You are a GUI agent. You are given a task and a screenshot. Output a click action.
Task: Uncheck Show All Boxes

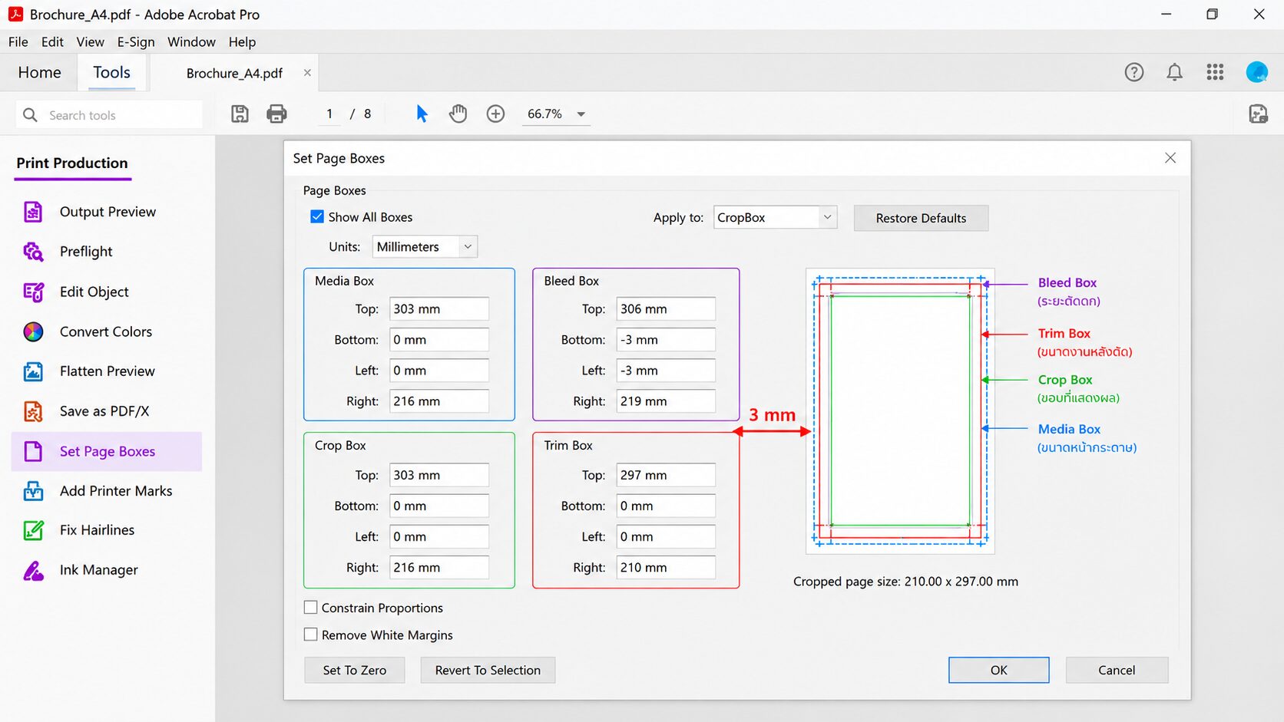coord(317,217)
